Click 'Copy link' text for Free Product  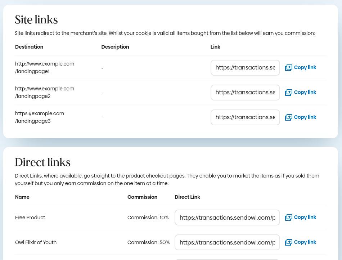point(305,217)
